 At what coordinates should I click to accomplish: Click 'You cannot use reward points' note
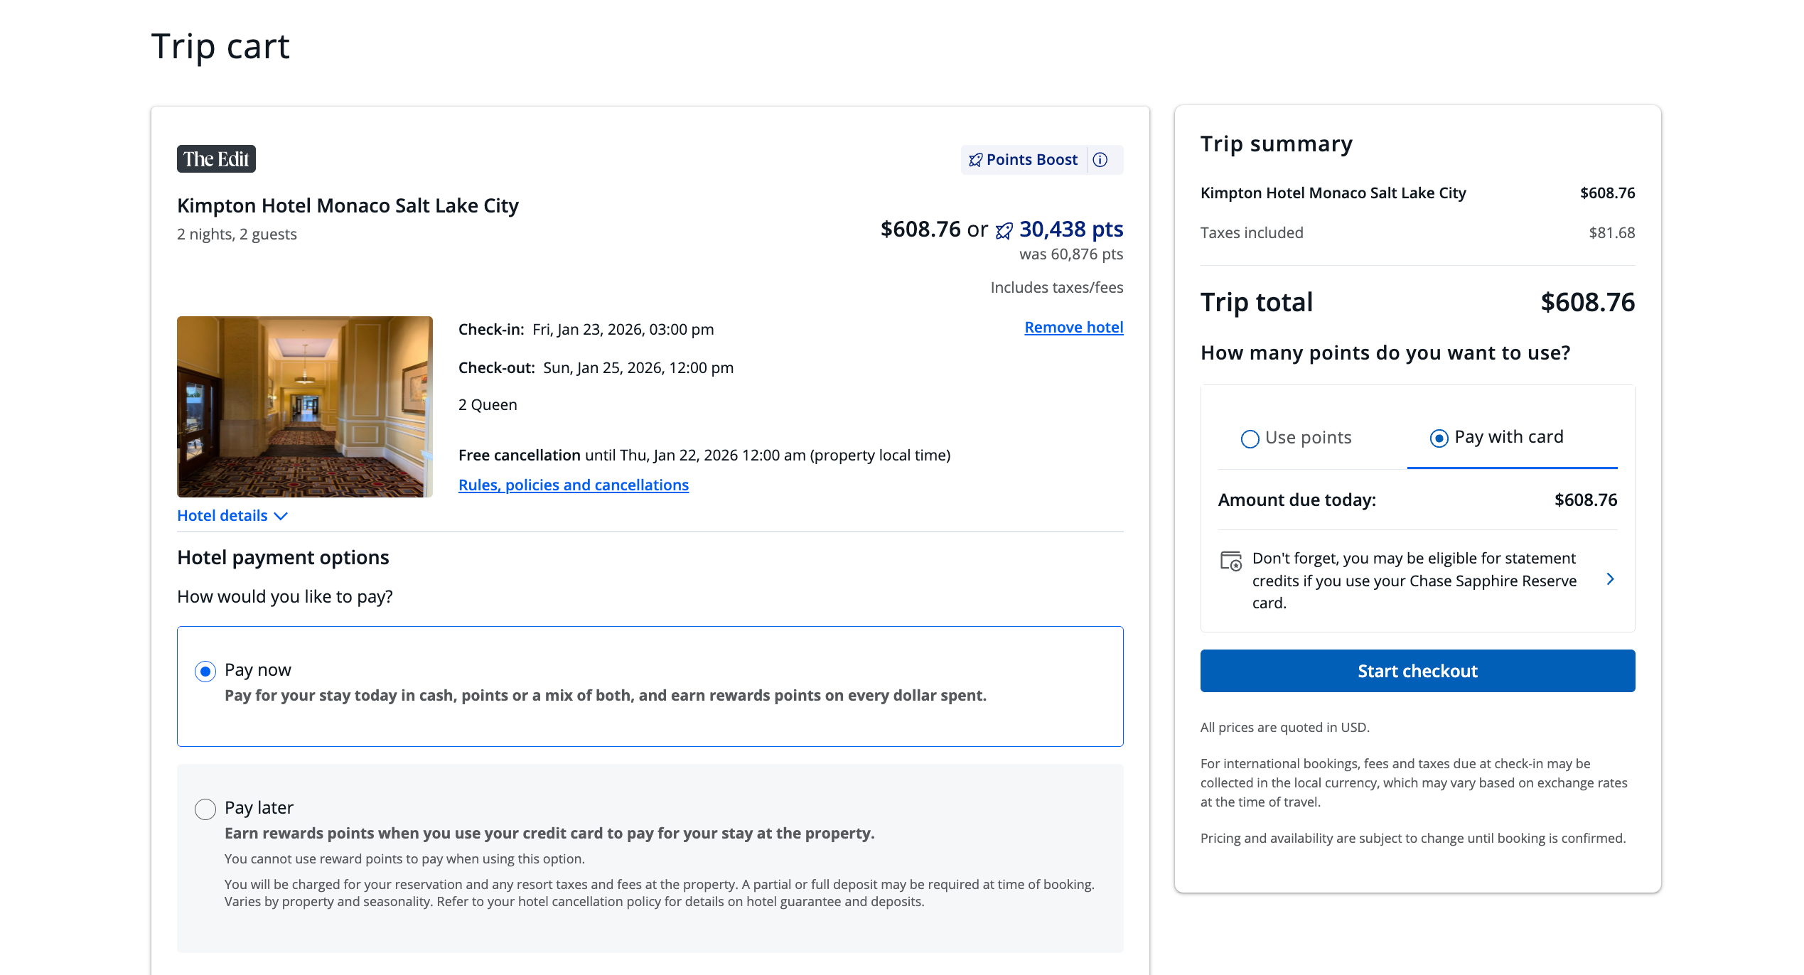404,859
